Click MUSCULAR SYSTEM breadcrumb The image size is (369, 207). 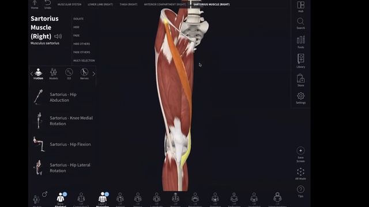click(x=69, y=5)
